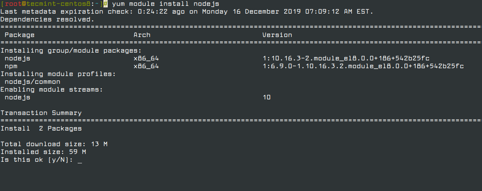Viewport: 482px width, 191px height.
Task: Click the 'Transaction Summary' heading
Action: [x=41, y=113]
